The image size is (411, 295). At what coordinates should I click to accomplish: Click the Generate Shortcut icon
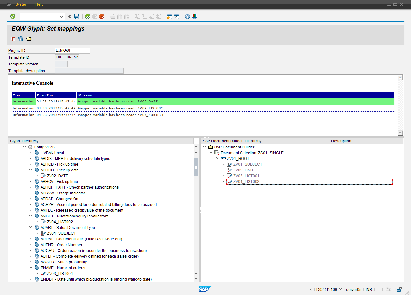(177, 16)
